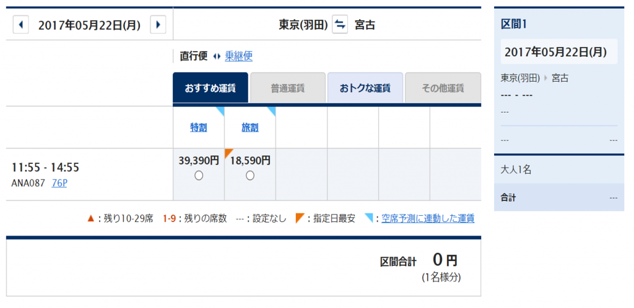Switch to the おトクな運賃 tab
Screen dimensions: 634x308
tap(365, 88)
